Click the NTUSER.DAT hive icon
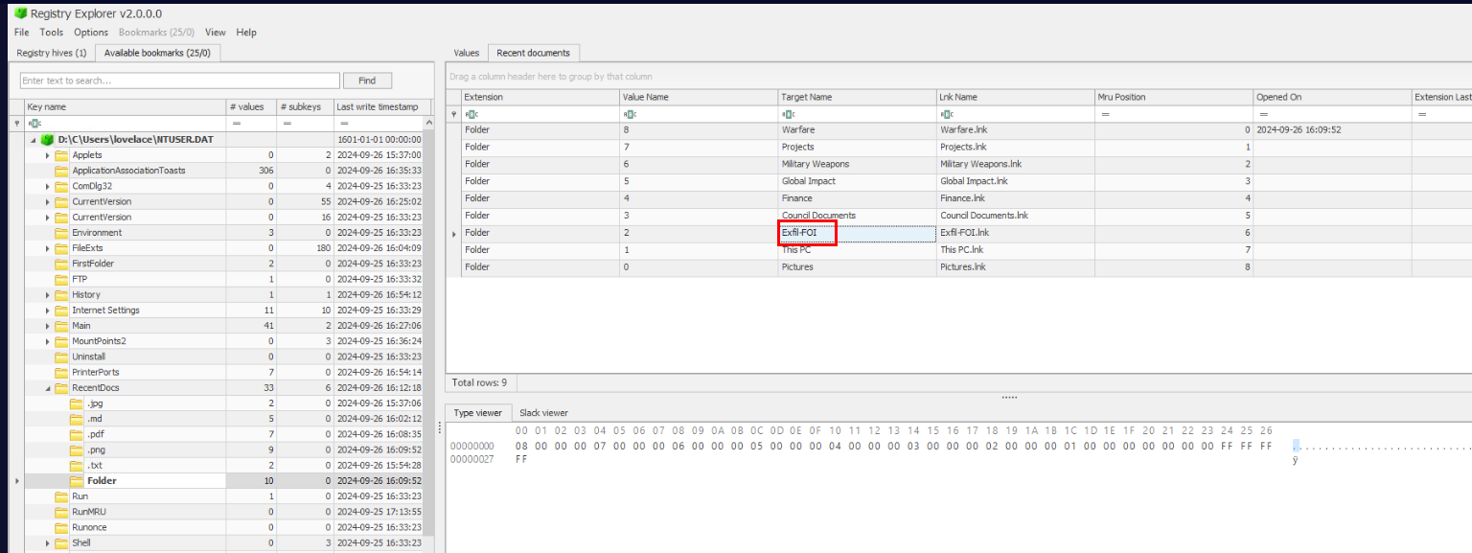Image resolution: width=1472 pixels, height=553 pixels. point(47,140)
